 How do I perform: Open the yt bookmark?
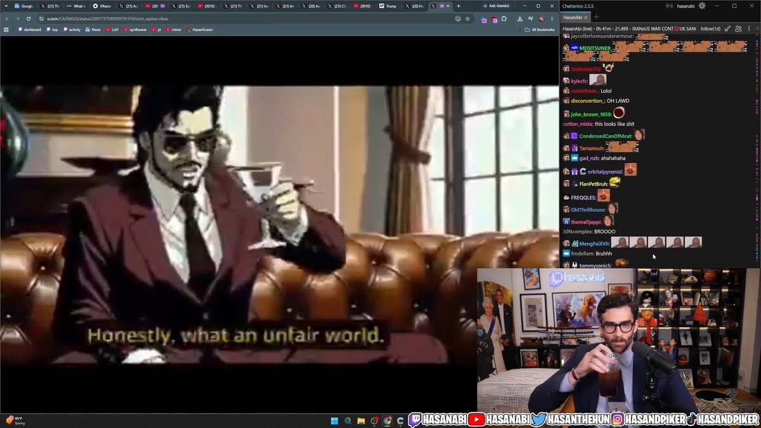tap(157, 29)
